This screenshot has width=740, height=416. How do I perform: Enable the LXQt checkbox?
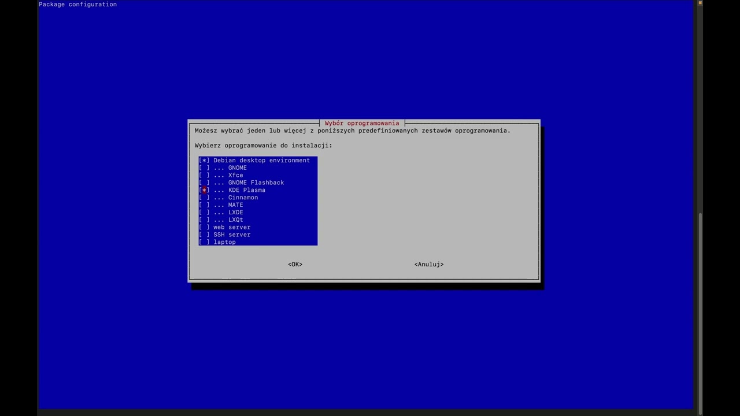[204, 220]
